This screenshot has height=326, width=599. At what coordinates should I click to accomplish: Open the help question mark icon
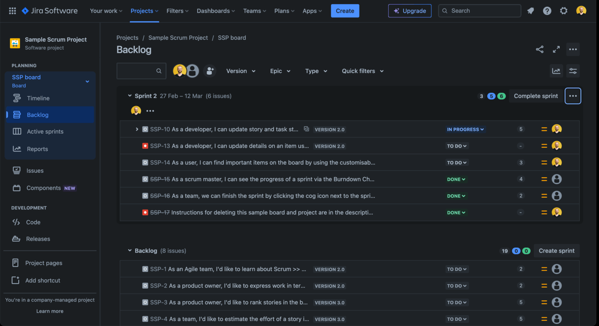[x=547, y=11]
